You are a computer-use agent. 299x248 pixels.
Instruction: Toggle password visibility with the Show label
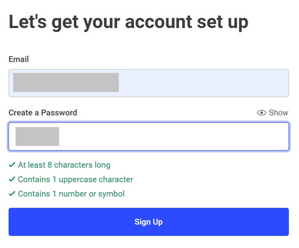(278, 113)
